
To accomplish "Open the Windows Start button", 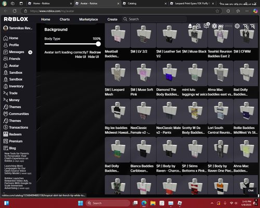I will 81,203.
